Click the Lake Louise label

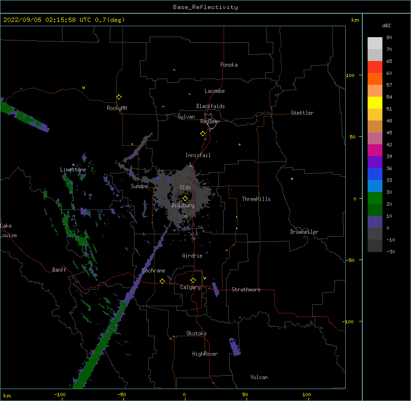[x=9, y=231]
